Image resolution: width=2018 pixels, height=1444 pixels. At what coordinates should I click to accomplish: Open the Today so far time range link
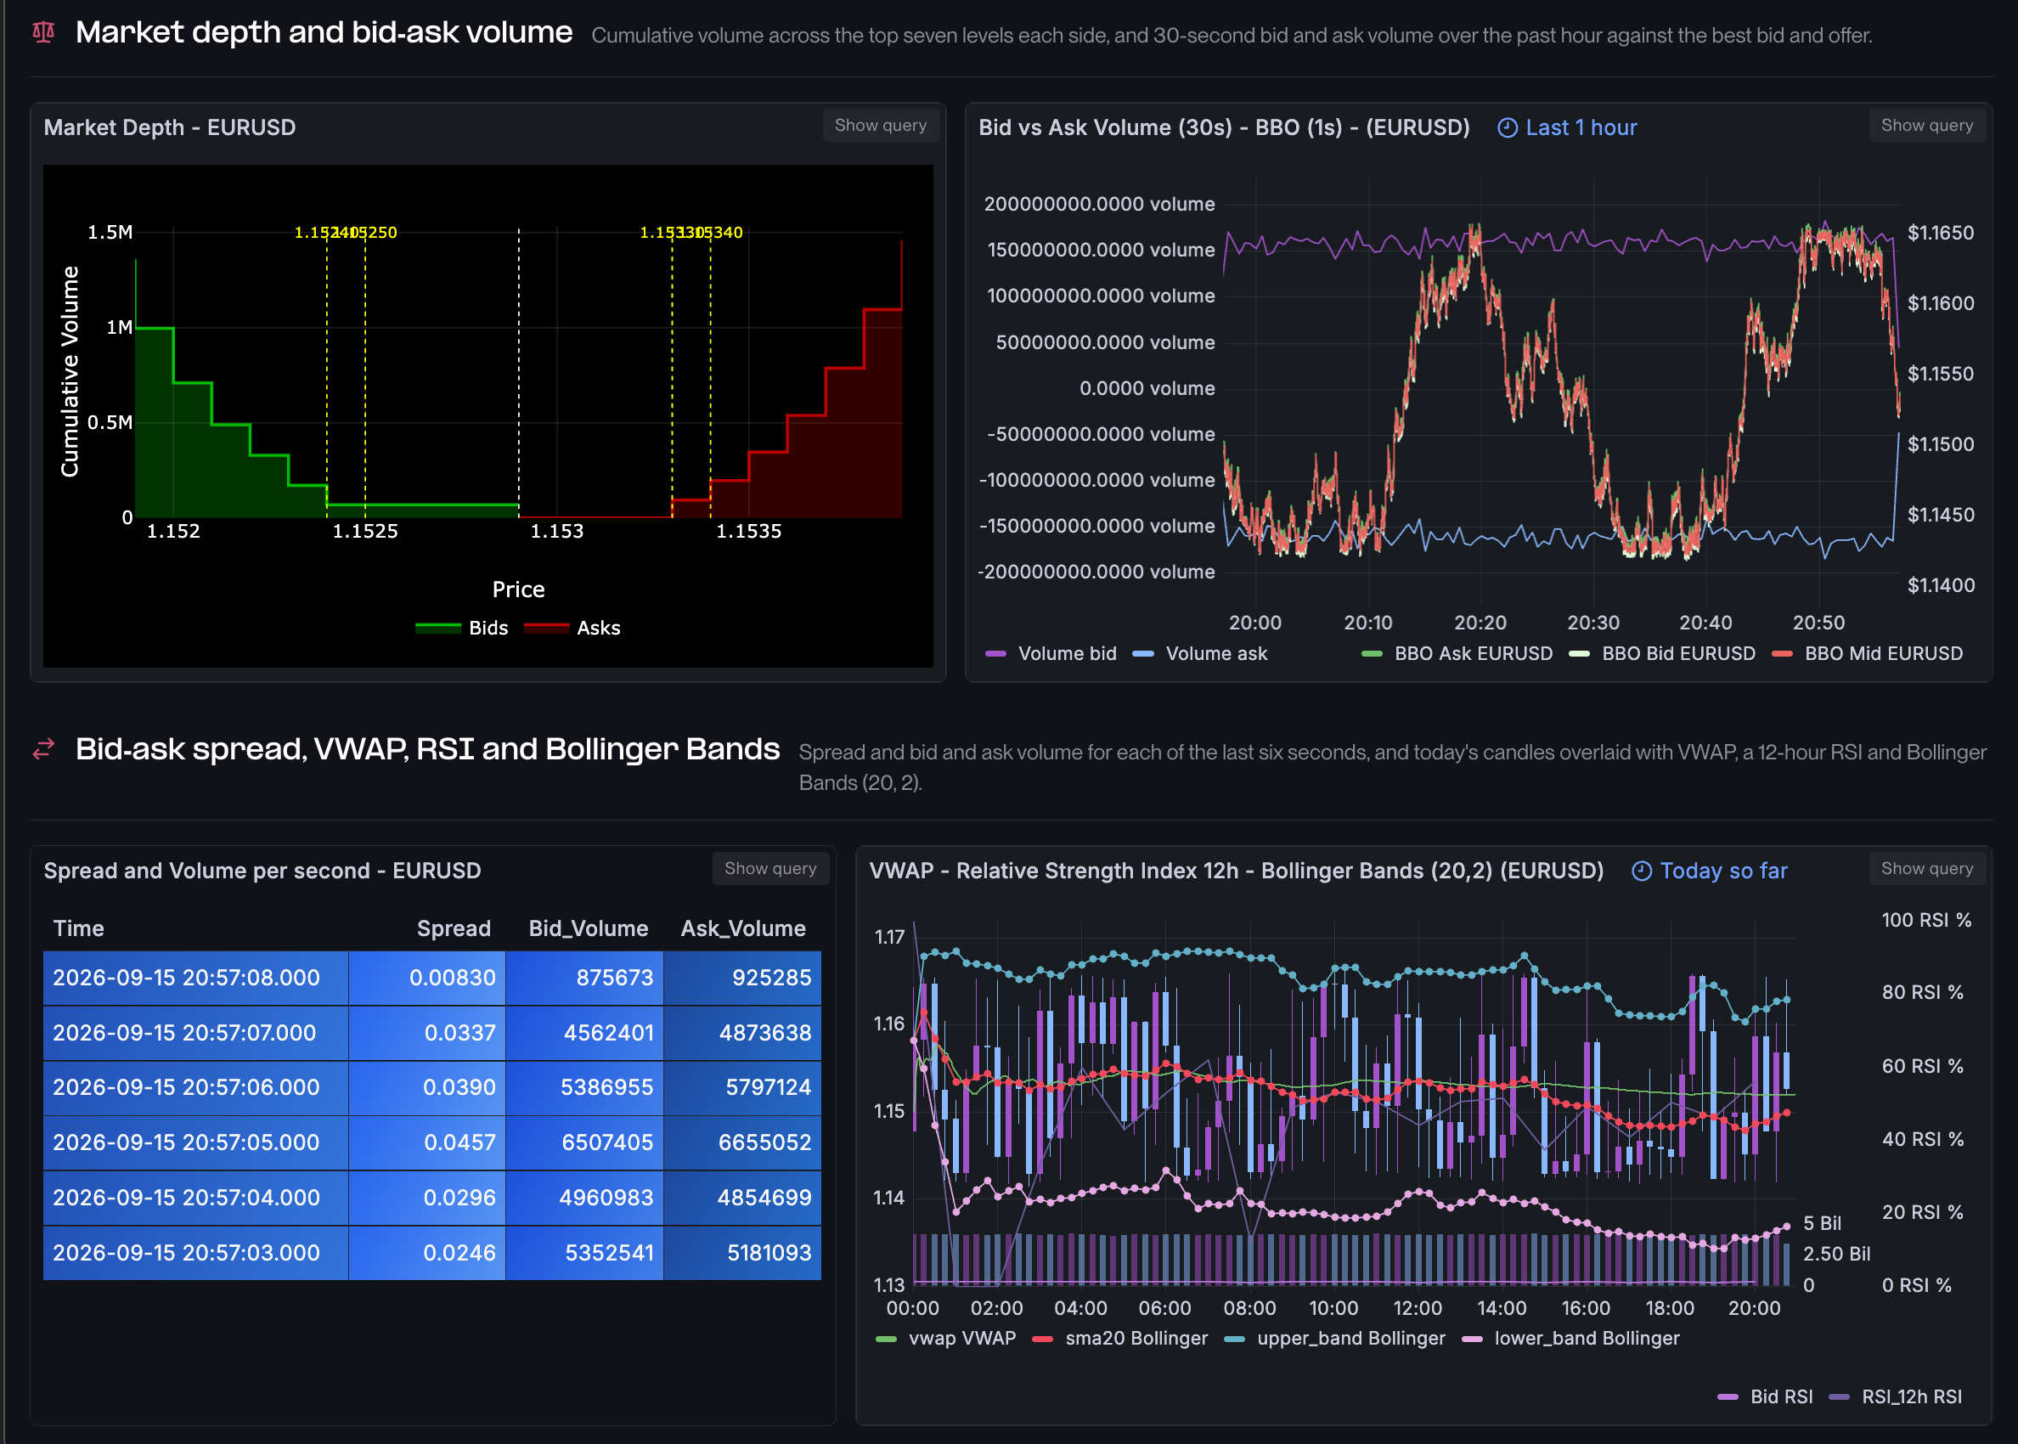coord(1722,871)
